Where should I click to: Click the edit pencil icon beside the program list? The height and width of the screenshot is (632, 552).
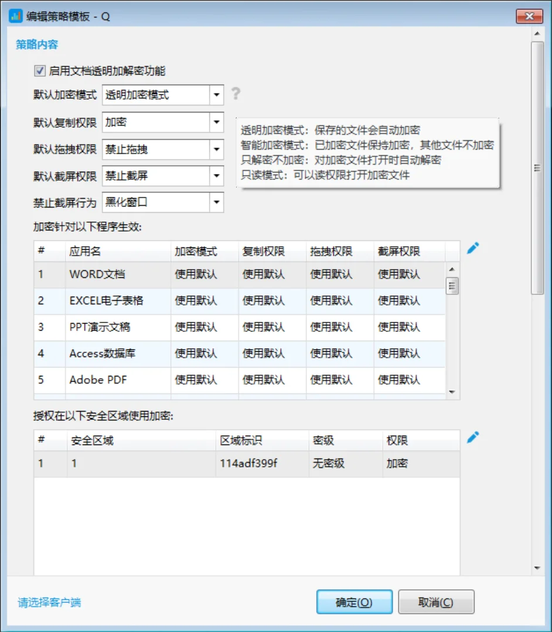tap(473, 247)
